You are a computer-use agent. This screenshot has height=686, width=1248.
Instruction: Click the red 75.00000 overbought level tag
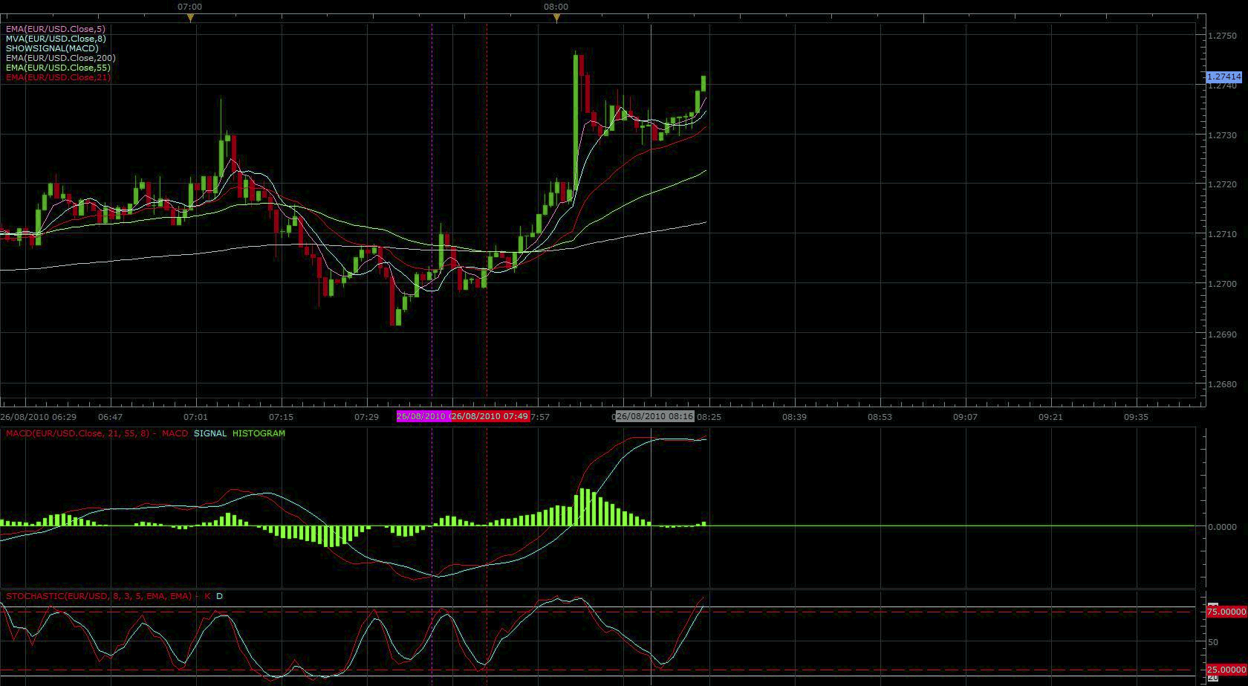coord(1226,612)
